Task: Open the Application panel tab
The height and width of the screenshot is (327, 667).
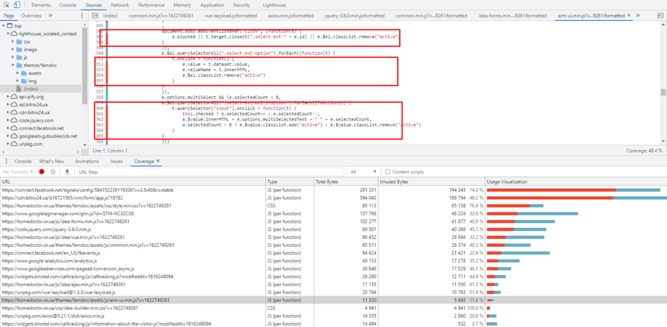Action: click(212, 5)
